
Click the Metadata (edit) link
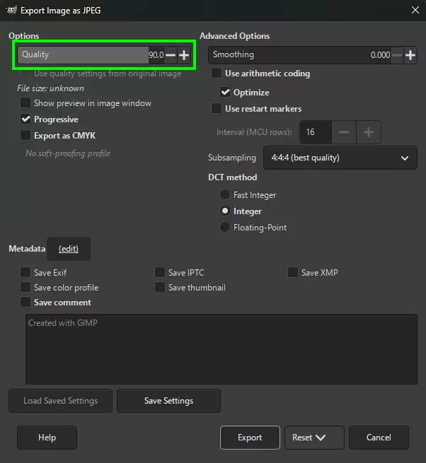[x=69, y=249]
